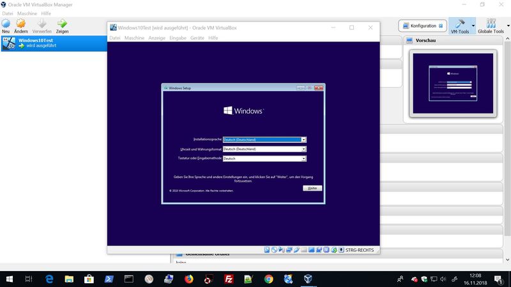Click the Globale Tools button
This screenshot has width=511, height=287.
point(491,26)
